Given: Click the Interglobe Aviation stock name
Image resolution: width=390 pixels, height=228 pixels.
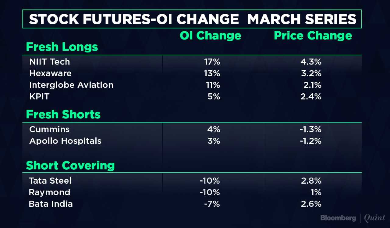Looking at the screenshot, I should pos(71,85).
